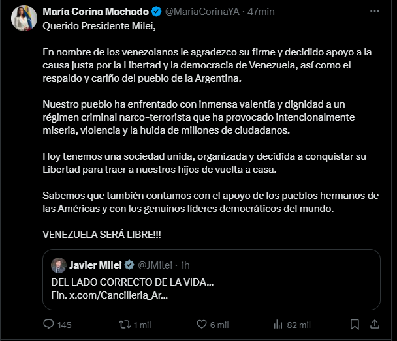Viewport: 397px width, 341px height.
Task: Bookmark this tweet
Action: (355, 324)
